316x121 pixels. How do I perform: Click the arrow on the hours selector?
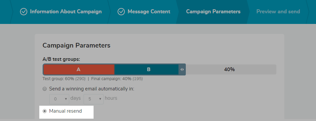[x=100, y=99]
